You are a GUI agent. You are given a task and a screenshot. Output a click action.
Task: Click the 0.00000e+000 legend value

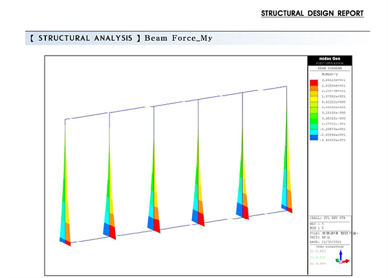tap(333, 107)
